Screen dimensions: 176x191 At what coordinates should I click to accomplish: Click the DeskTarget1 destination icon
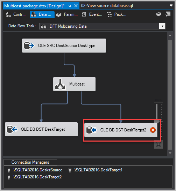[12, 129]
